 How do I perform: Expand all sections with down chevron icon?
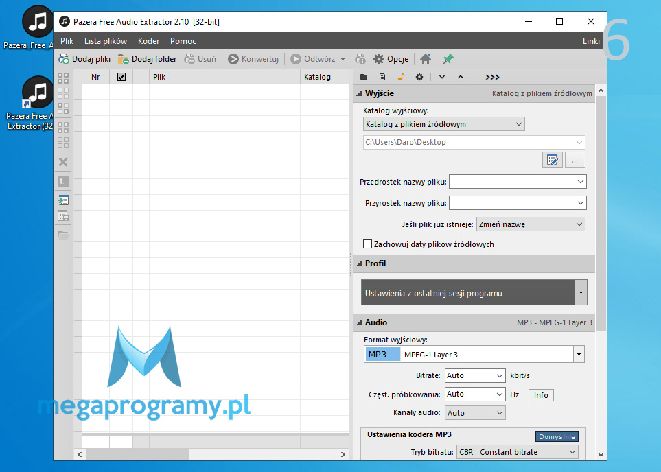(x=442, y=77)
